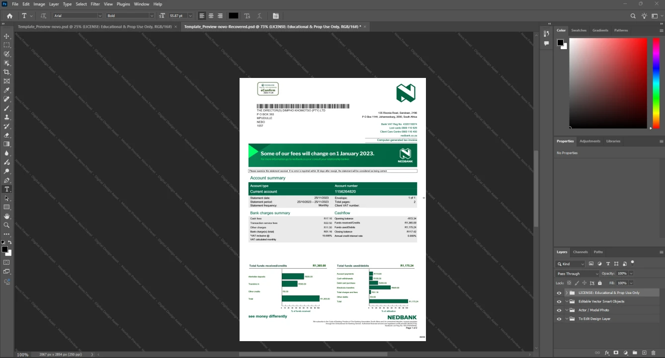Create a new layer
The height and width of the screenshot is (358, 665).
[644, 353]
